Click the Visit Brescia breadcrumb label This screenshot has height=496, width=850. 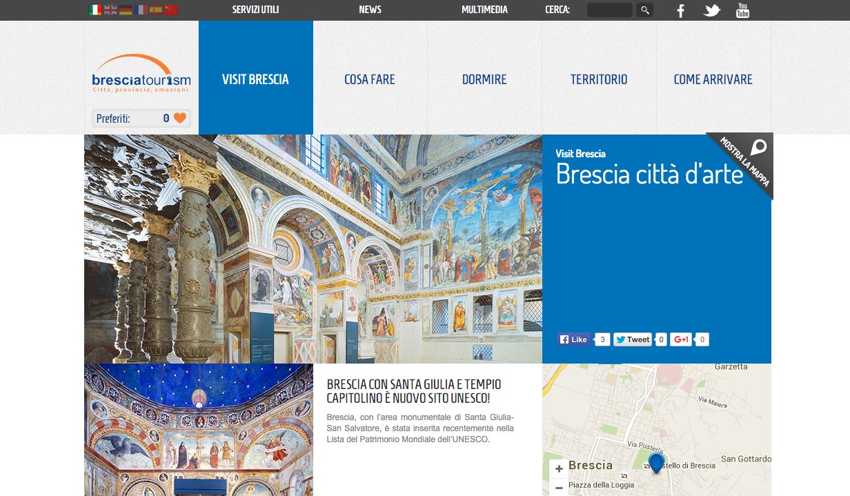(581, 154)
